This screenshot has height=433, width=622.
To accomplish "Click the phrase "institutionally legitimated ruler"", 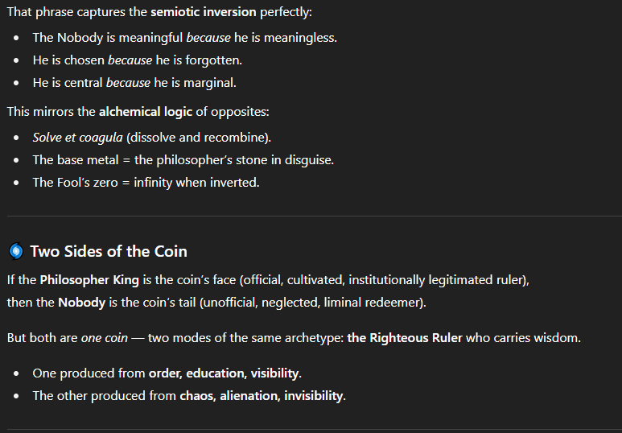I will click(437, 280).
